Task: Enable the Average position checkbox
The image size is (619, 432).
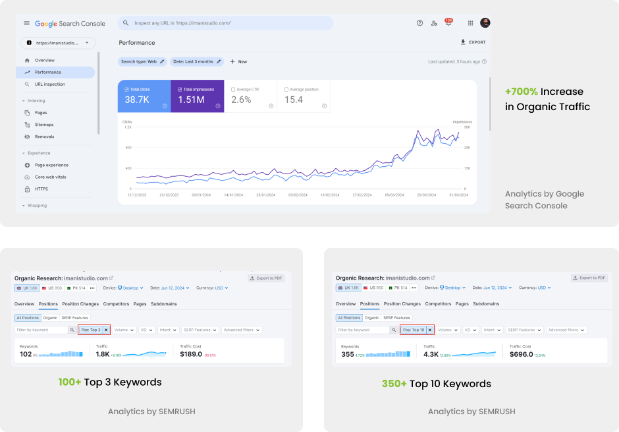Action: pyautogui.click(x=286, y=89)
